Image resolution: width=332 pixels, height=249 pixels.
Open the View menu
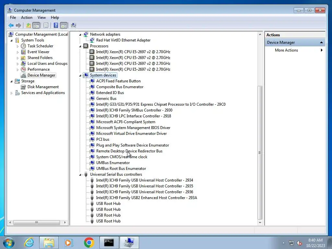tap(41, 18)
